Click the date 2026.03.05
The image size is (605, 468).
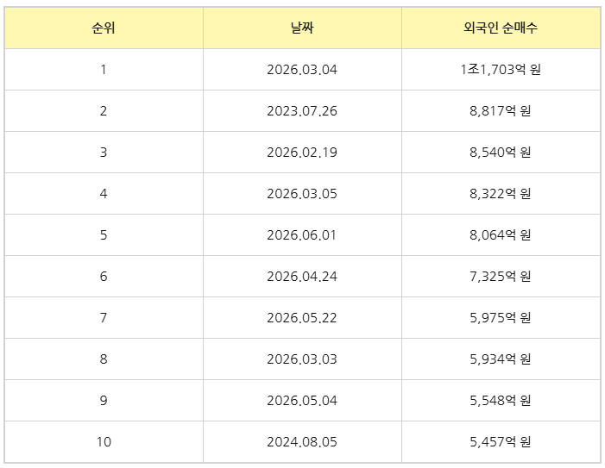click(302, 193)
